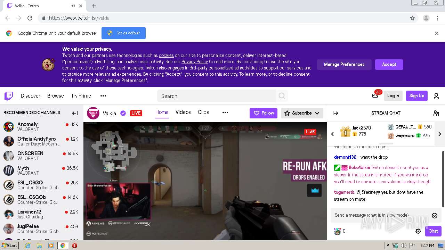Open OfficialAndyPyro recommended channel
Screen dimensions: 445x250
[41, 141]
